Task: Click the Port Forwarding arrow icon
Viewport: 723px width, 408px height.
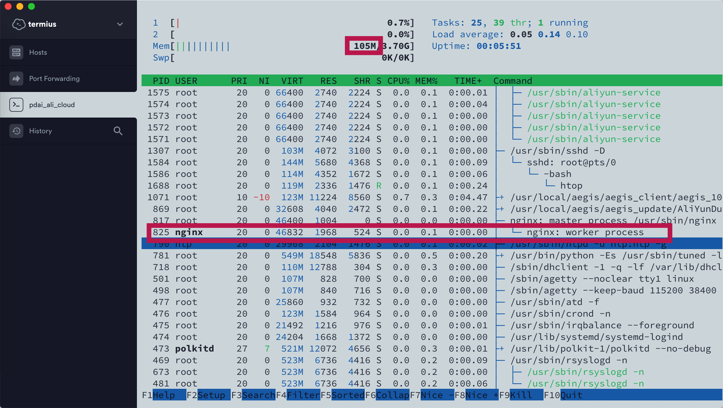Action: (x=16, y=79)
